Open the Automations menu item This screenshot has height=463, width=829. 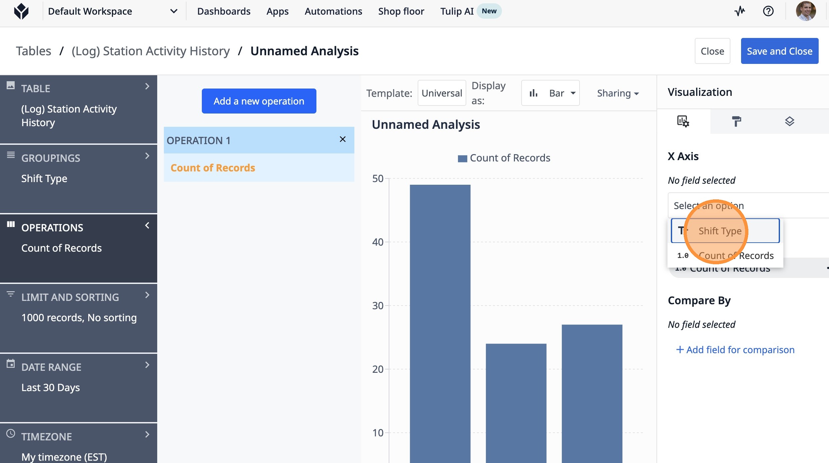333,11
